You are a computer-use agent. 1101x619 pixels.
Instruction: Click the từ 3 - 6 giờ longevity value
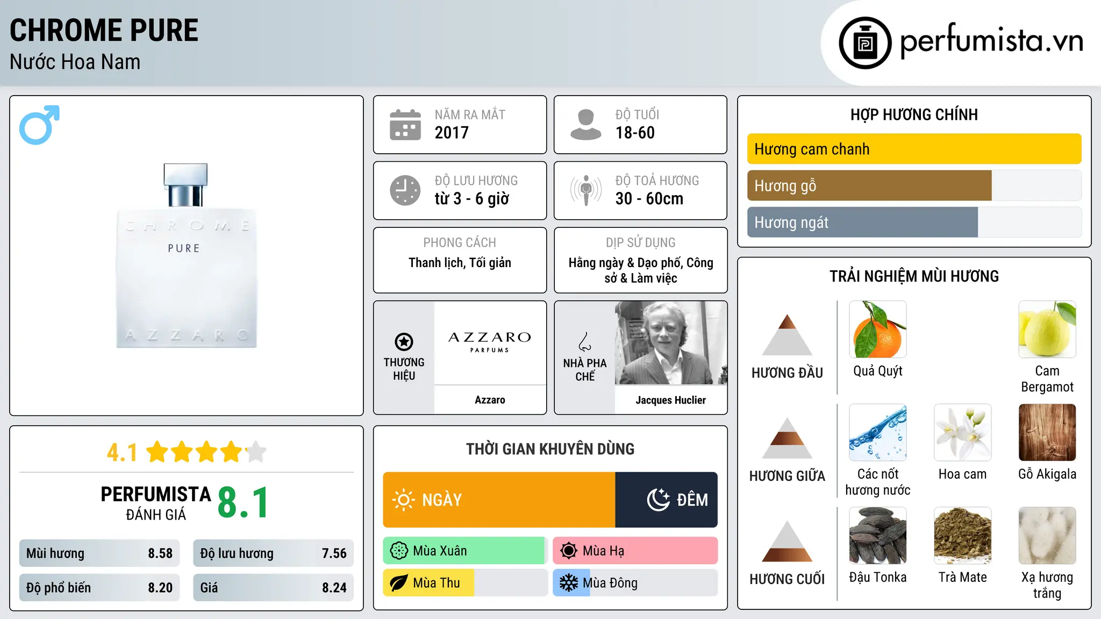pyautogui.click(x=472, y=199)
